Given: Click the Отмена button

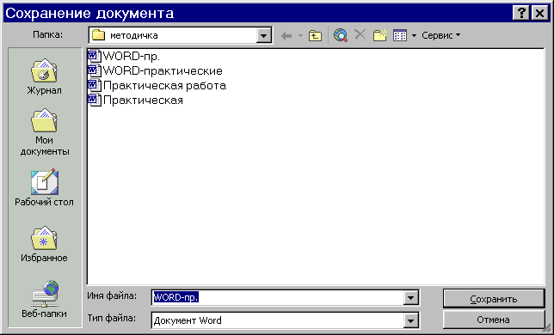Looking at the screenshot, I should (494, 320).
